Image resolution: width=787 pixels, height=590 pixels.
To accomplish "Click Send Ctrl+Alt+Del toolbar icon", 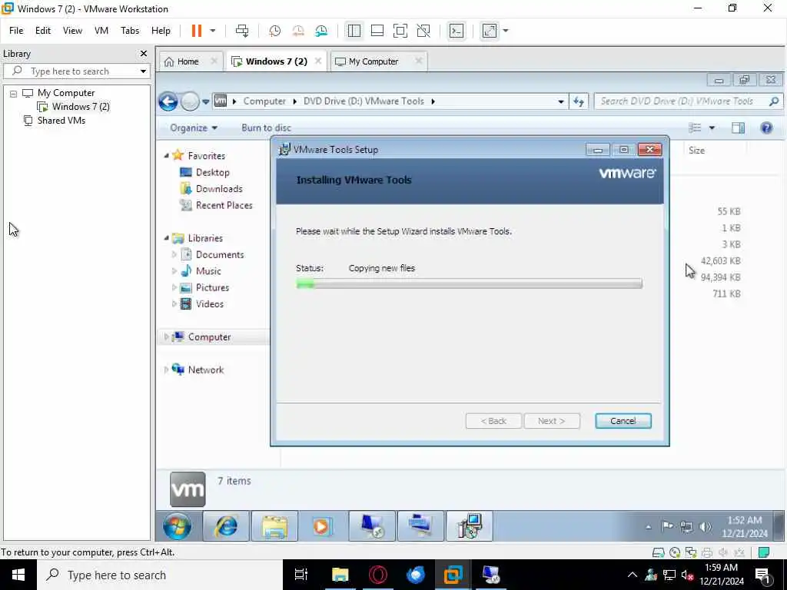I will click(242, 31).
